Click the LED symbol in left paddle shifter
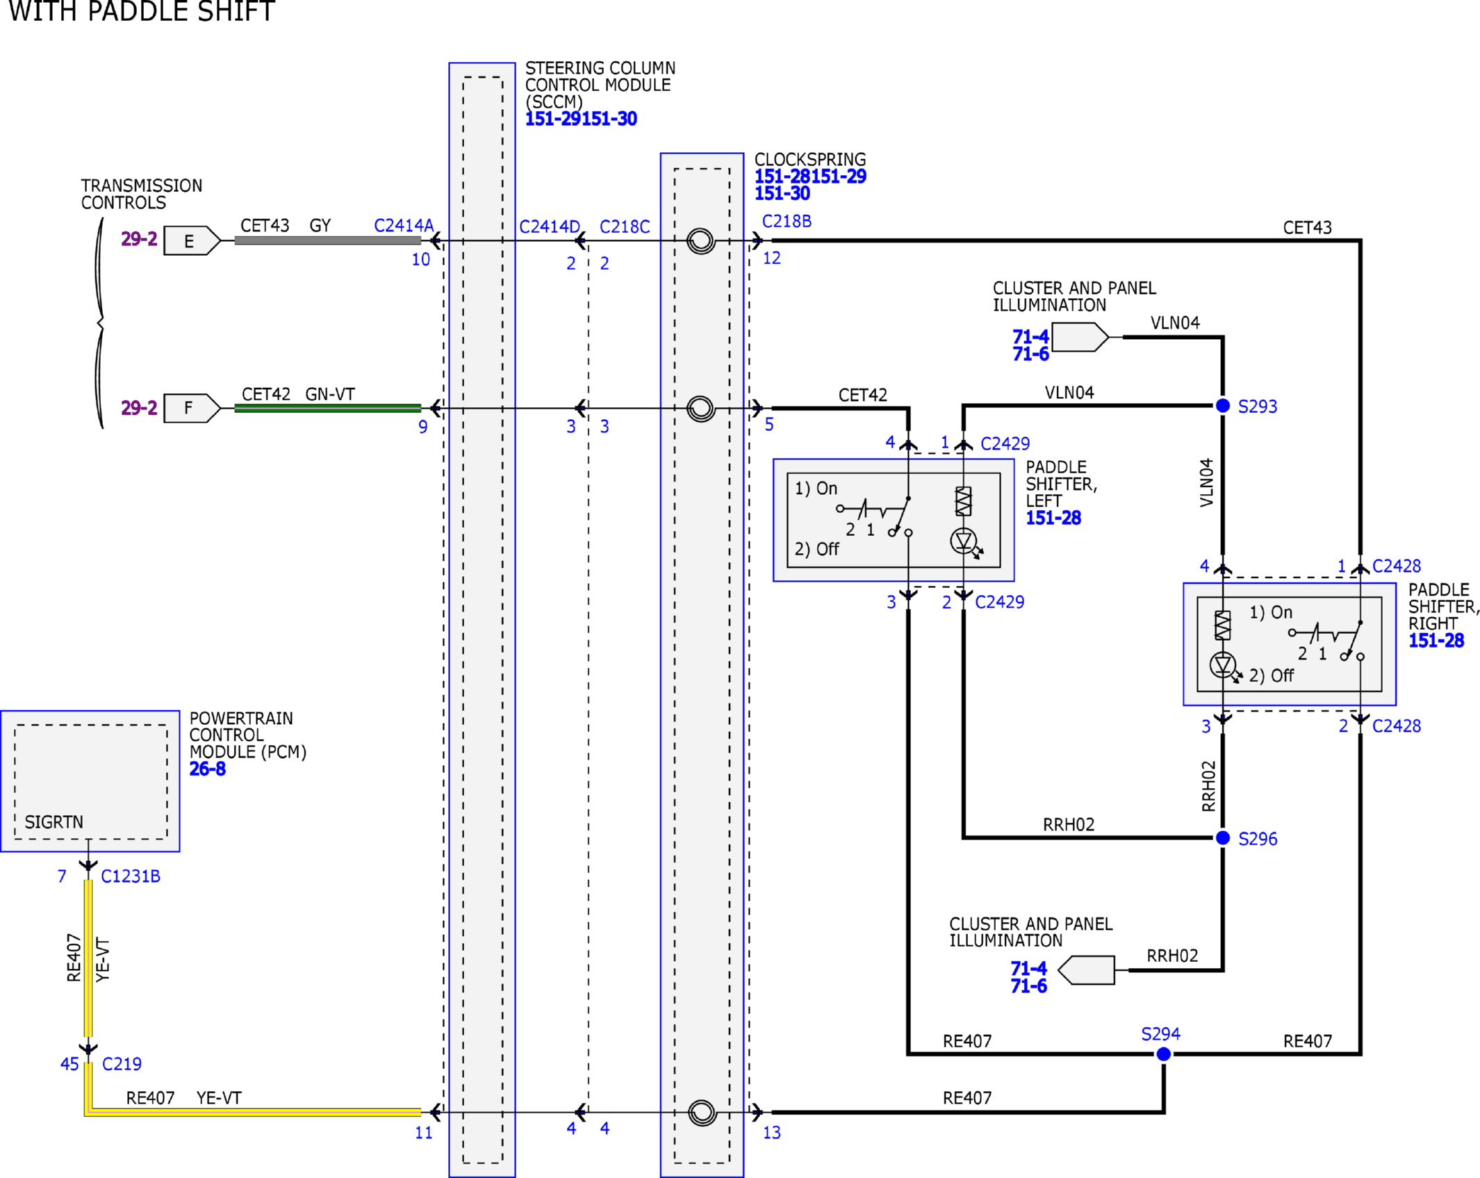This screenshot has width=1480, height=1178. pos(966,542)
